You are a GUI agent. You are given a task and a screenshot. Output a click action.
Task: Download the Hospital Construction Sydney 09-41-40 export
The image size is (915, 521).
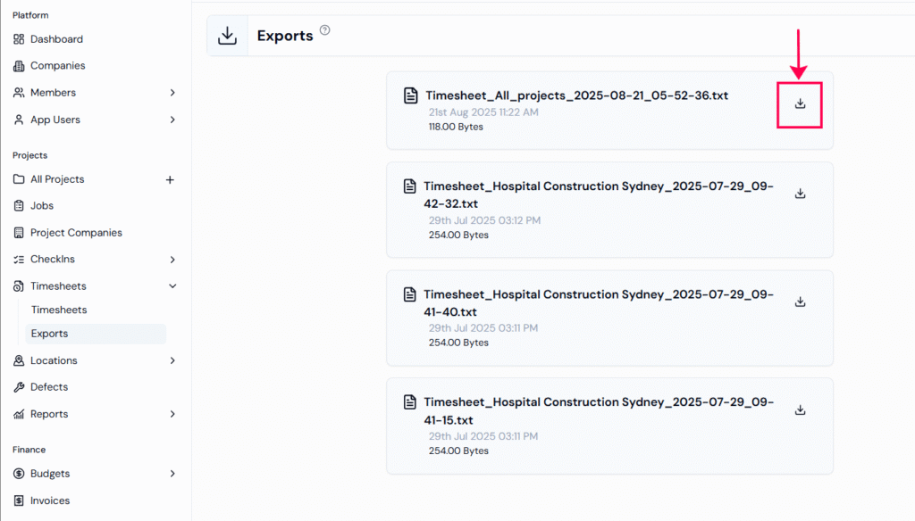800,302
